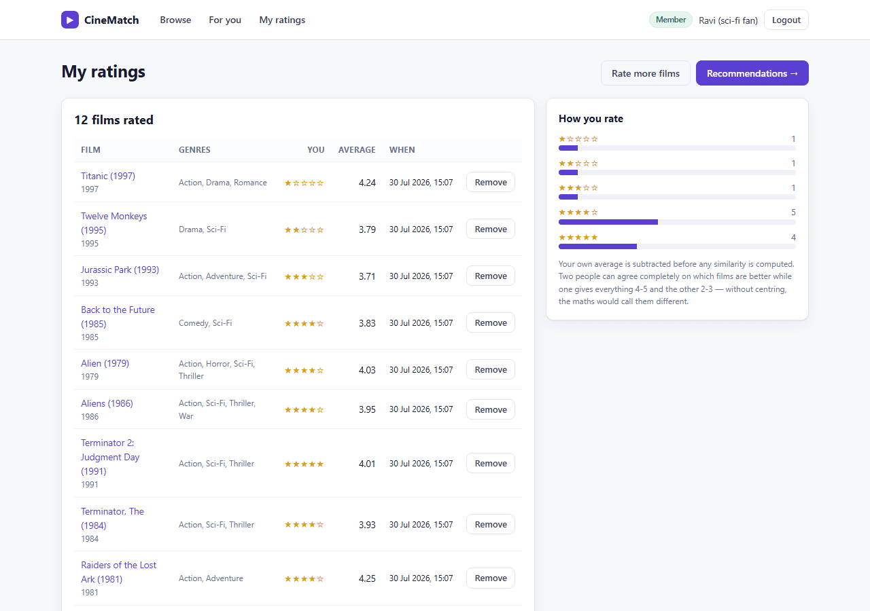Screen dimensions: 870x611
Task: Click genres "Action, Drama, Romance"
Action: tap(223, 183)
